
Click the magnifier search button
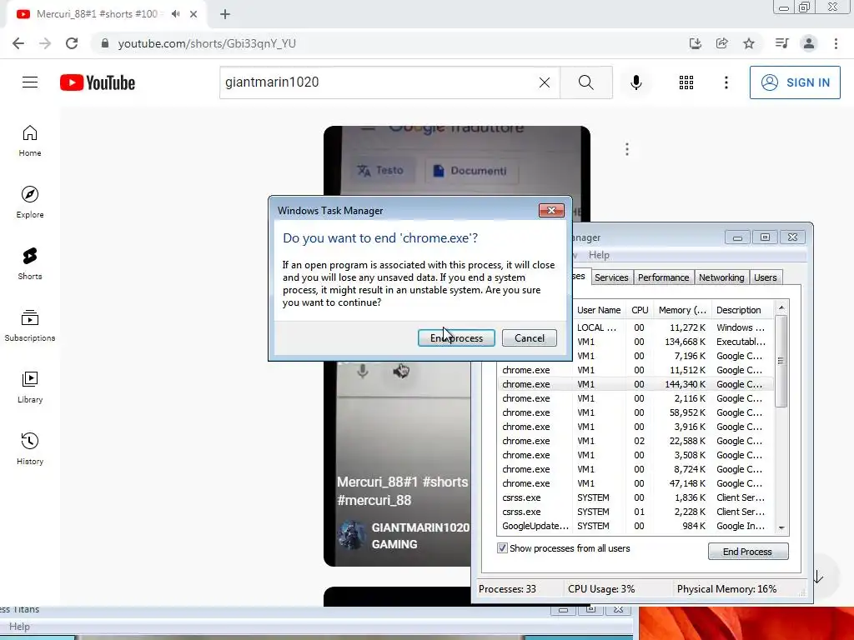(x=586, y=82)
